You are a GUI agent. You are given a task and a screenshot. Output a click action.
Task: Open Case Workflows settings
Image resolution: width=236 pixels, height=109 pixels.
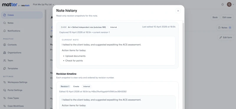click(x=22, y=106)
